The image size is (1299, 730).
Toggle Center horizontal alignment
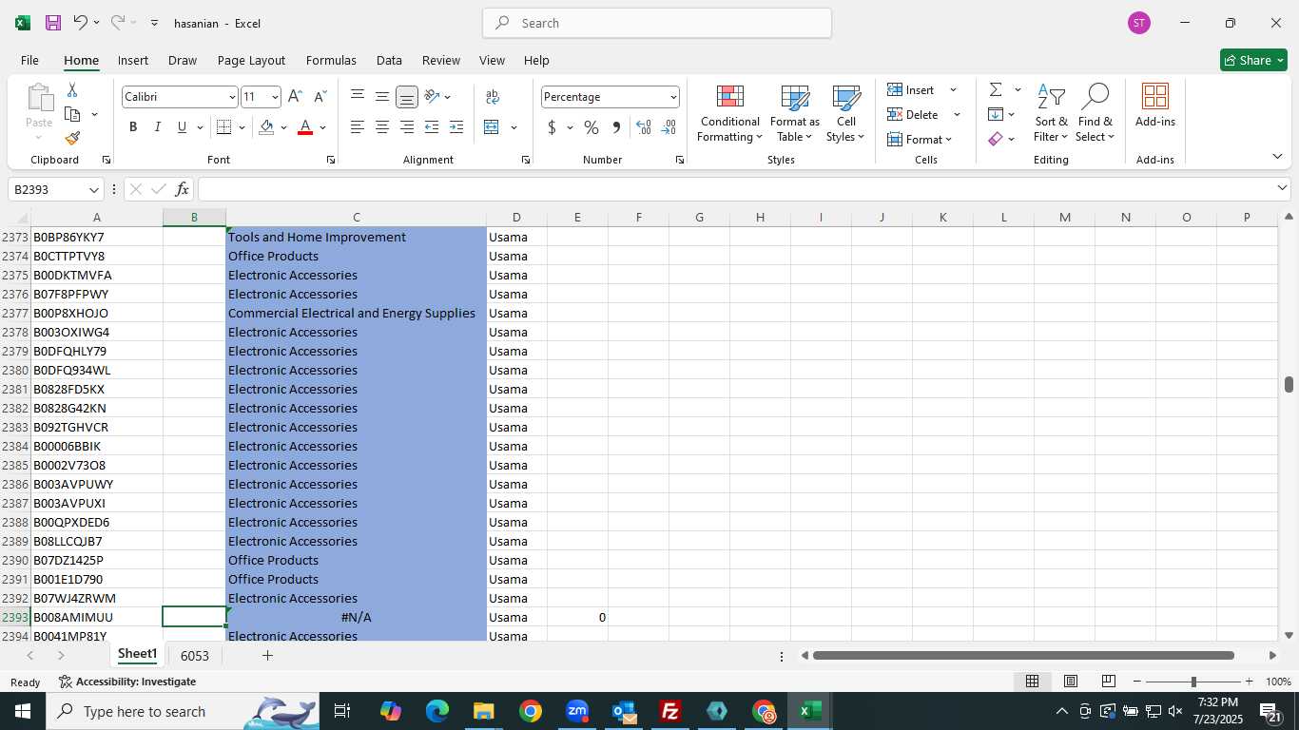coord(382,127)
